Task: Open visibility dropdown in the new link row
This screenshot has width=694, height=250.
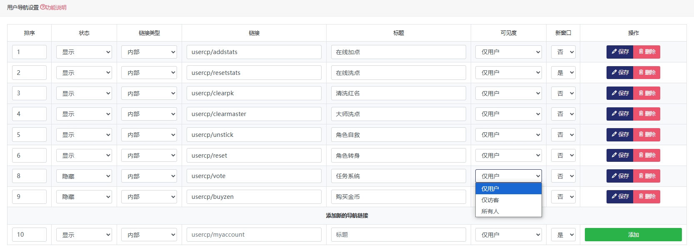Action: tap(508, 235)
